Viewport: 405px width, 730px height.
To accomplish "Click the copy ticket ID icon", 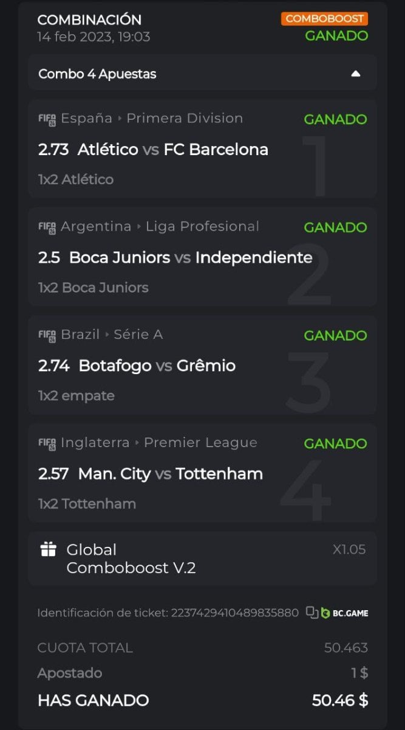I will 311,613.
